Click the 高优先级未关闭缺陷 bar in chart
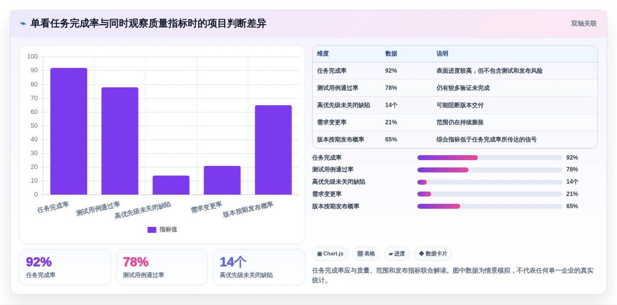This screenshot has height=305, width=617. pos(171,185)
